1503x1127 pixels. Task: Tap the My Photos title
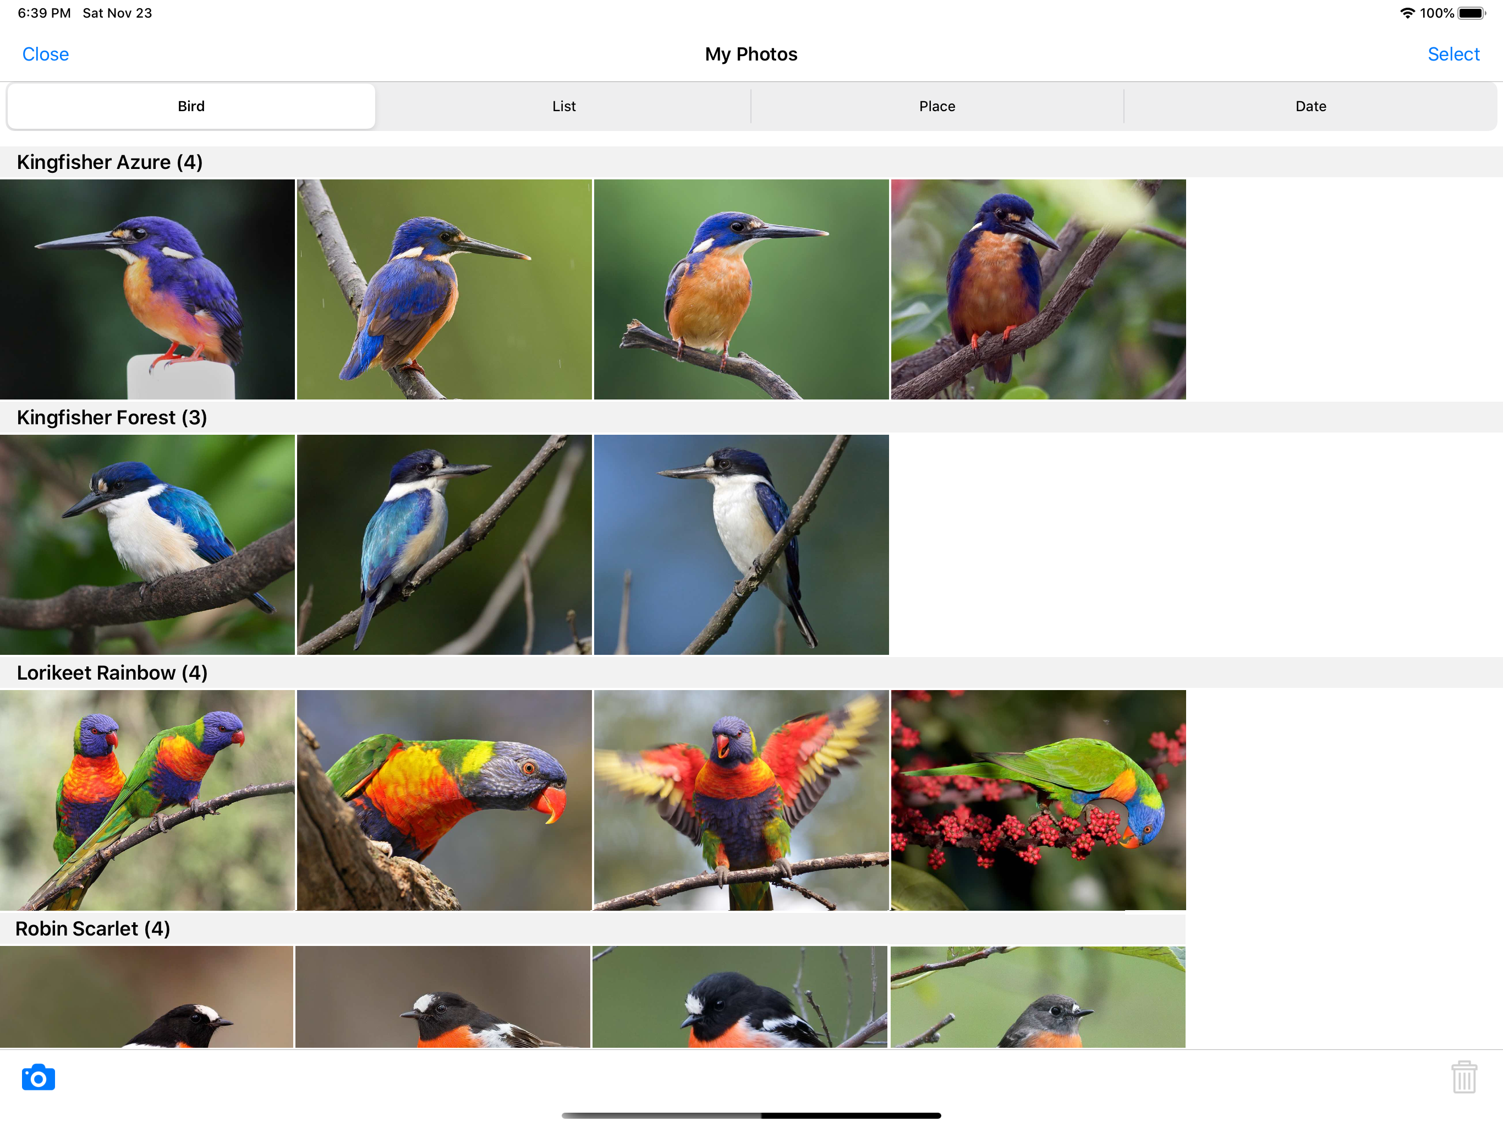(751, 54)
